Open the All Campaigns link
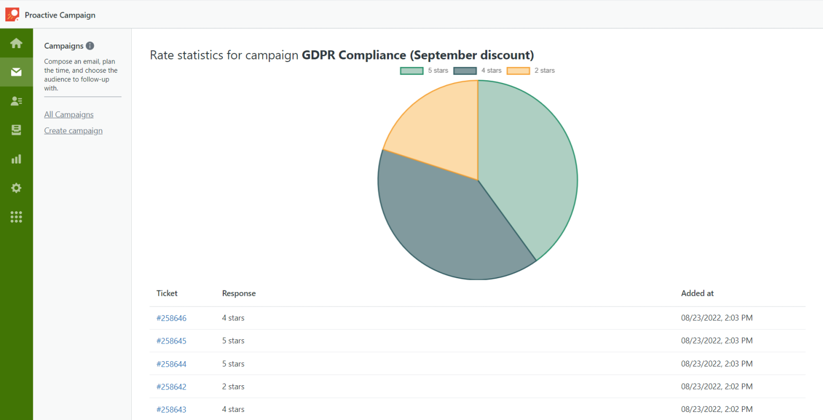823x420 pixels. point(69,114)
